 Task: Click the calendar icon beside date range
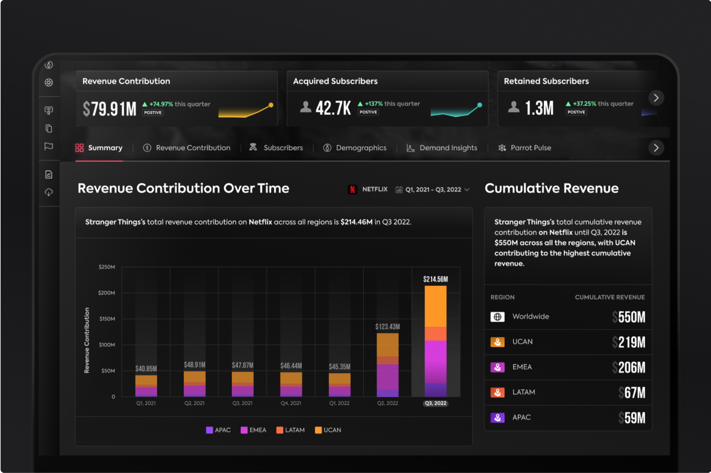coord(399,189)
